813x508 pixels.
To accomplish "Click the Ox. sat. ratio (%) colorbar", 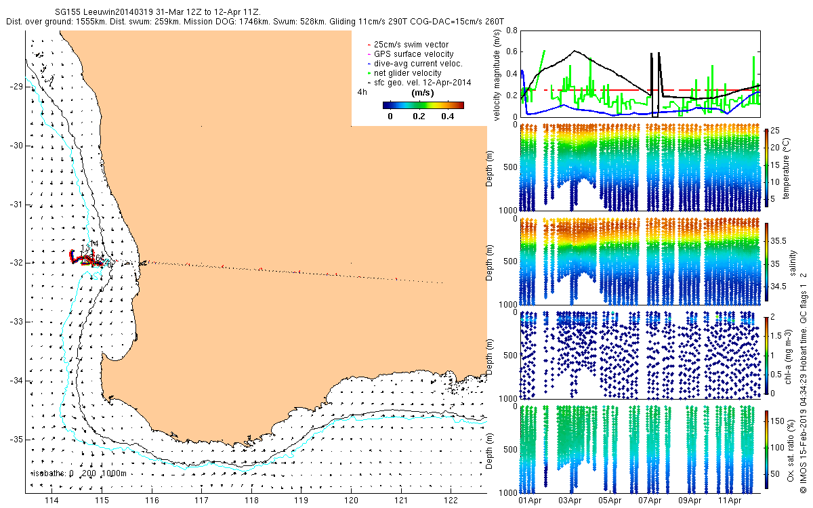I will tap(767, 448).
